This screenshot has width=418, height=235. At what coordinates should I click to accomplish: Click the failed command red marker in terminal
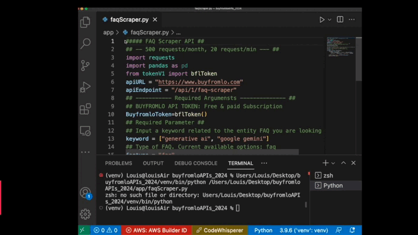[x=101, y=175]
